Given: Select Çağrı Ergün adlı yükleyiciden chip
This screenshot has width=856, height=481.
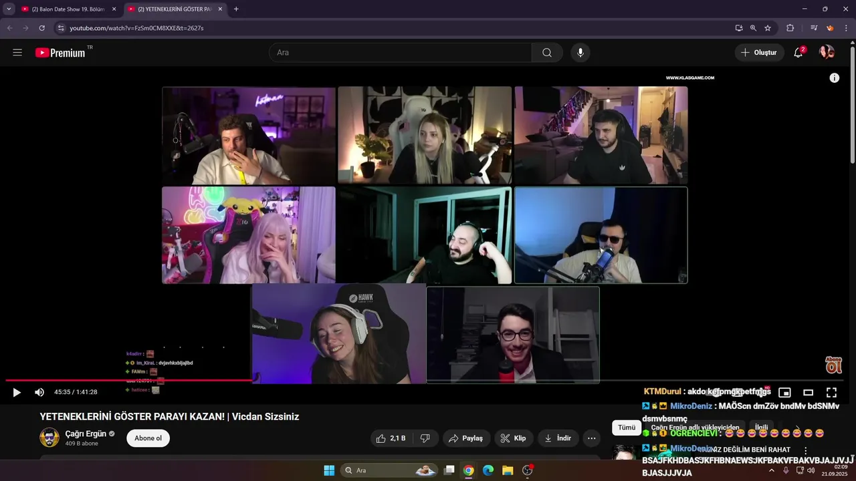Looking at the screenshot, I should tap(695, 428).
